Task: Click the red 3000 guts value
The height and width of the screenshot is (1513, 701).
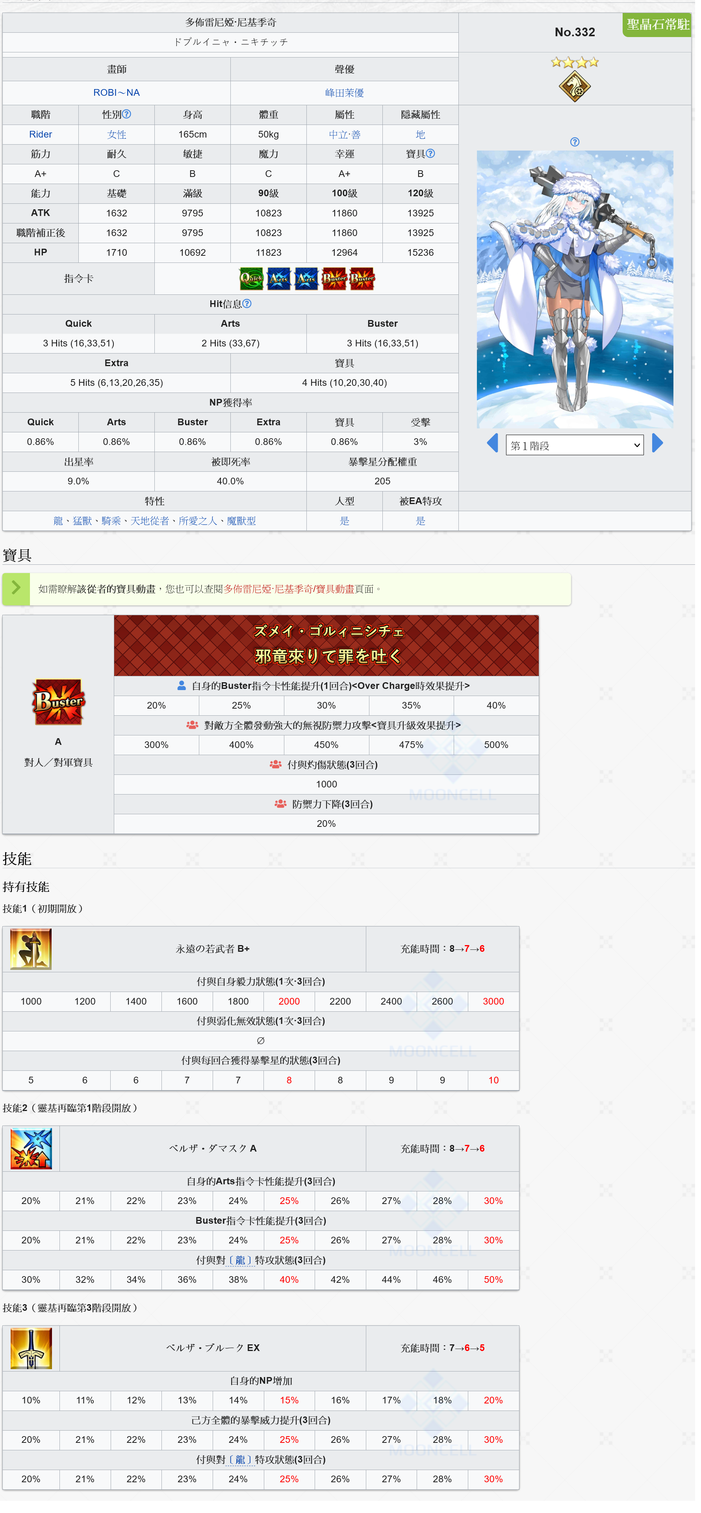Action: point(497,1010)
